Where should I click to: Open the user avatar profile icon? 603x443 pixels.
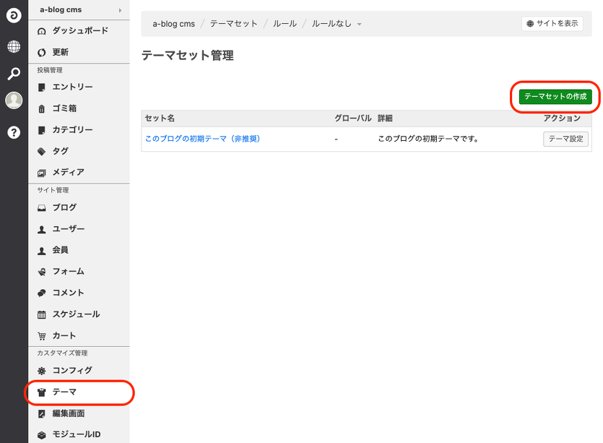click(x=14, y=100)
